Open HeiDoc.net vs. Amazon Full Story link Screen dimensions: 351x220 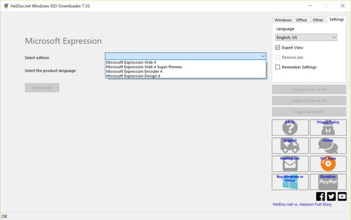301,205
